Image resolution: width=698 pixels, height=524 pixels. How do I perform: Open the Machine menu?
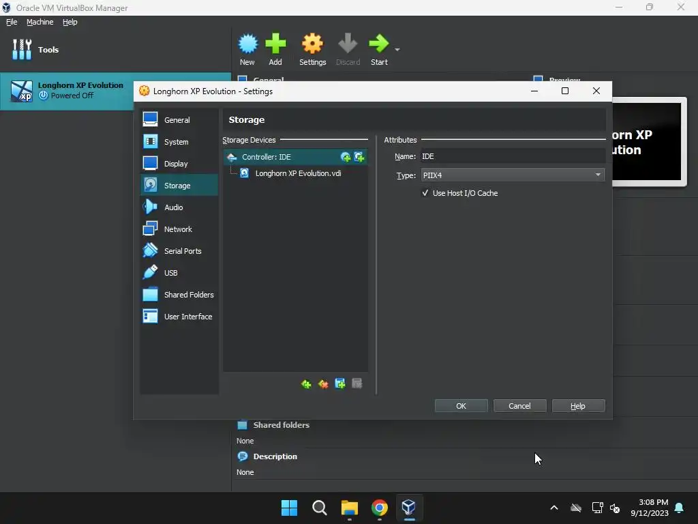40,22
